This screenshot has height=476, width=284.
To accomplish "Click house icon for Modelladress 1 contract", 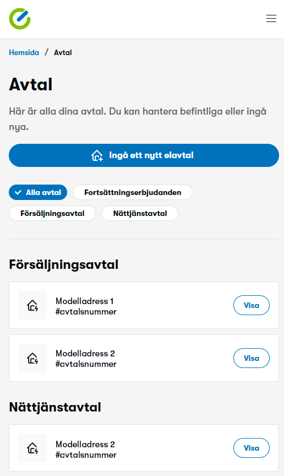I will tap(32, 305).
